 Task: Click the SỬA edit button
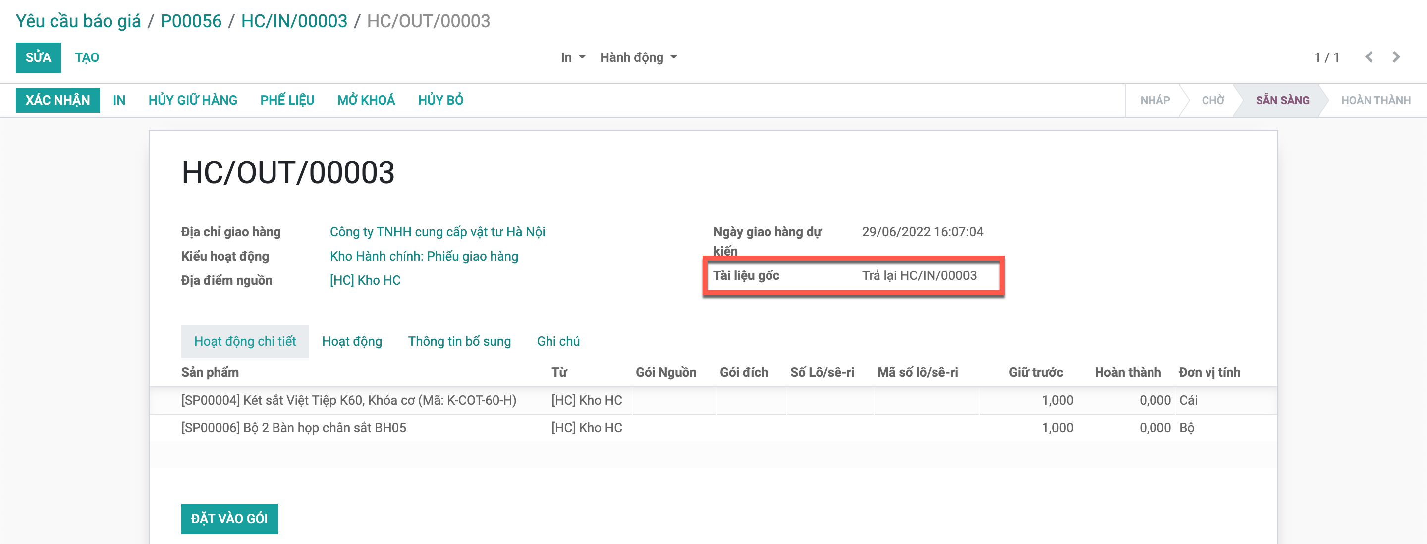(x=38, y=57)
